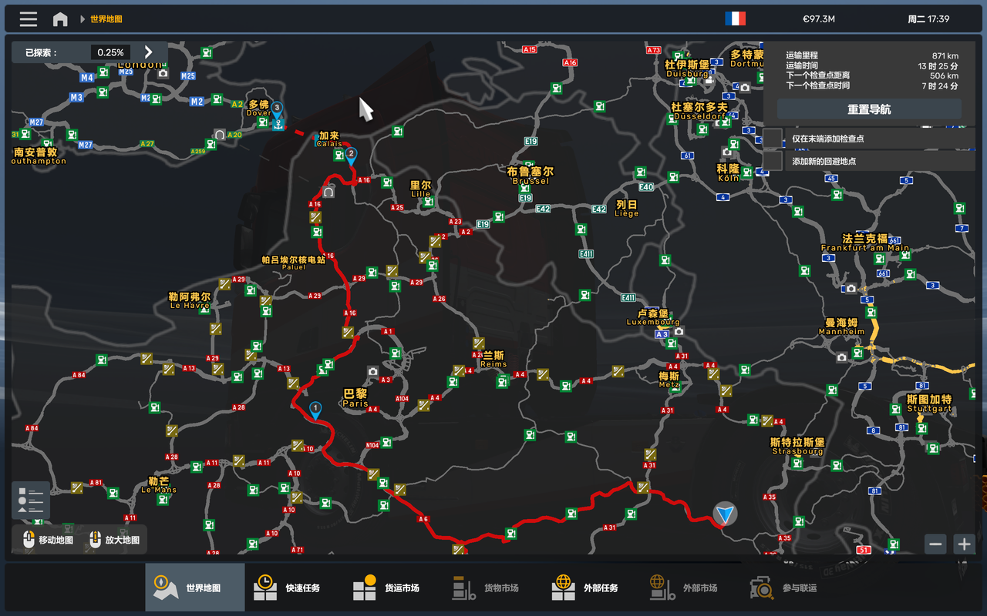Screen dimensions: 987x616
Task: Click the tunnel icon near Calais
Action: pyautogui.click(x=328, y=192)
